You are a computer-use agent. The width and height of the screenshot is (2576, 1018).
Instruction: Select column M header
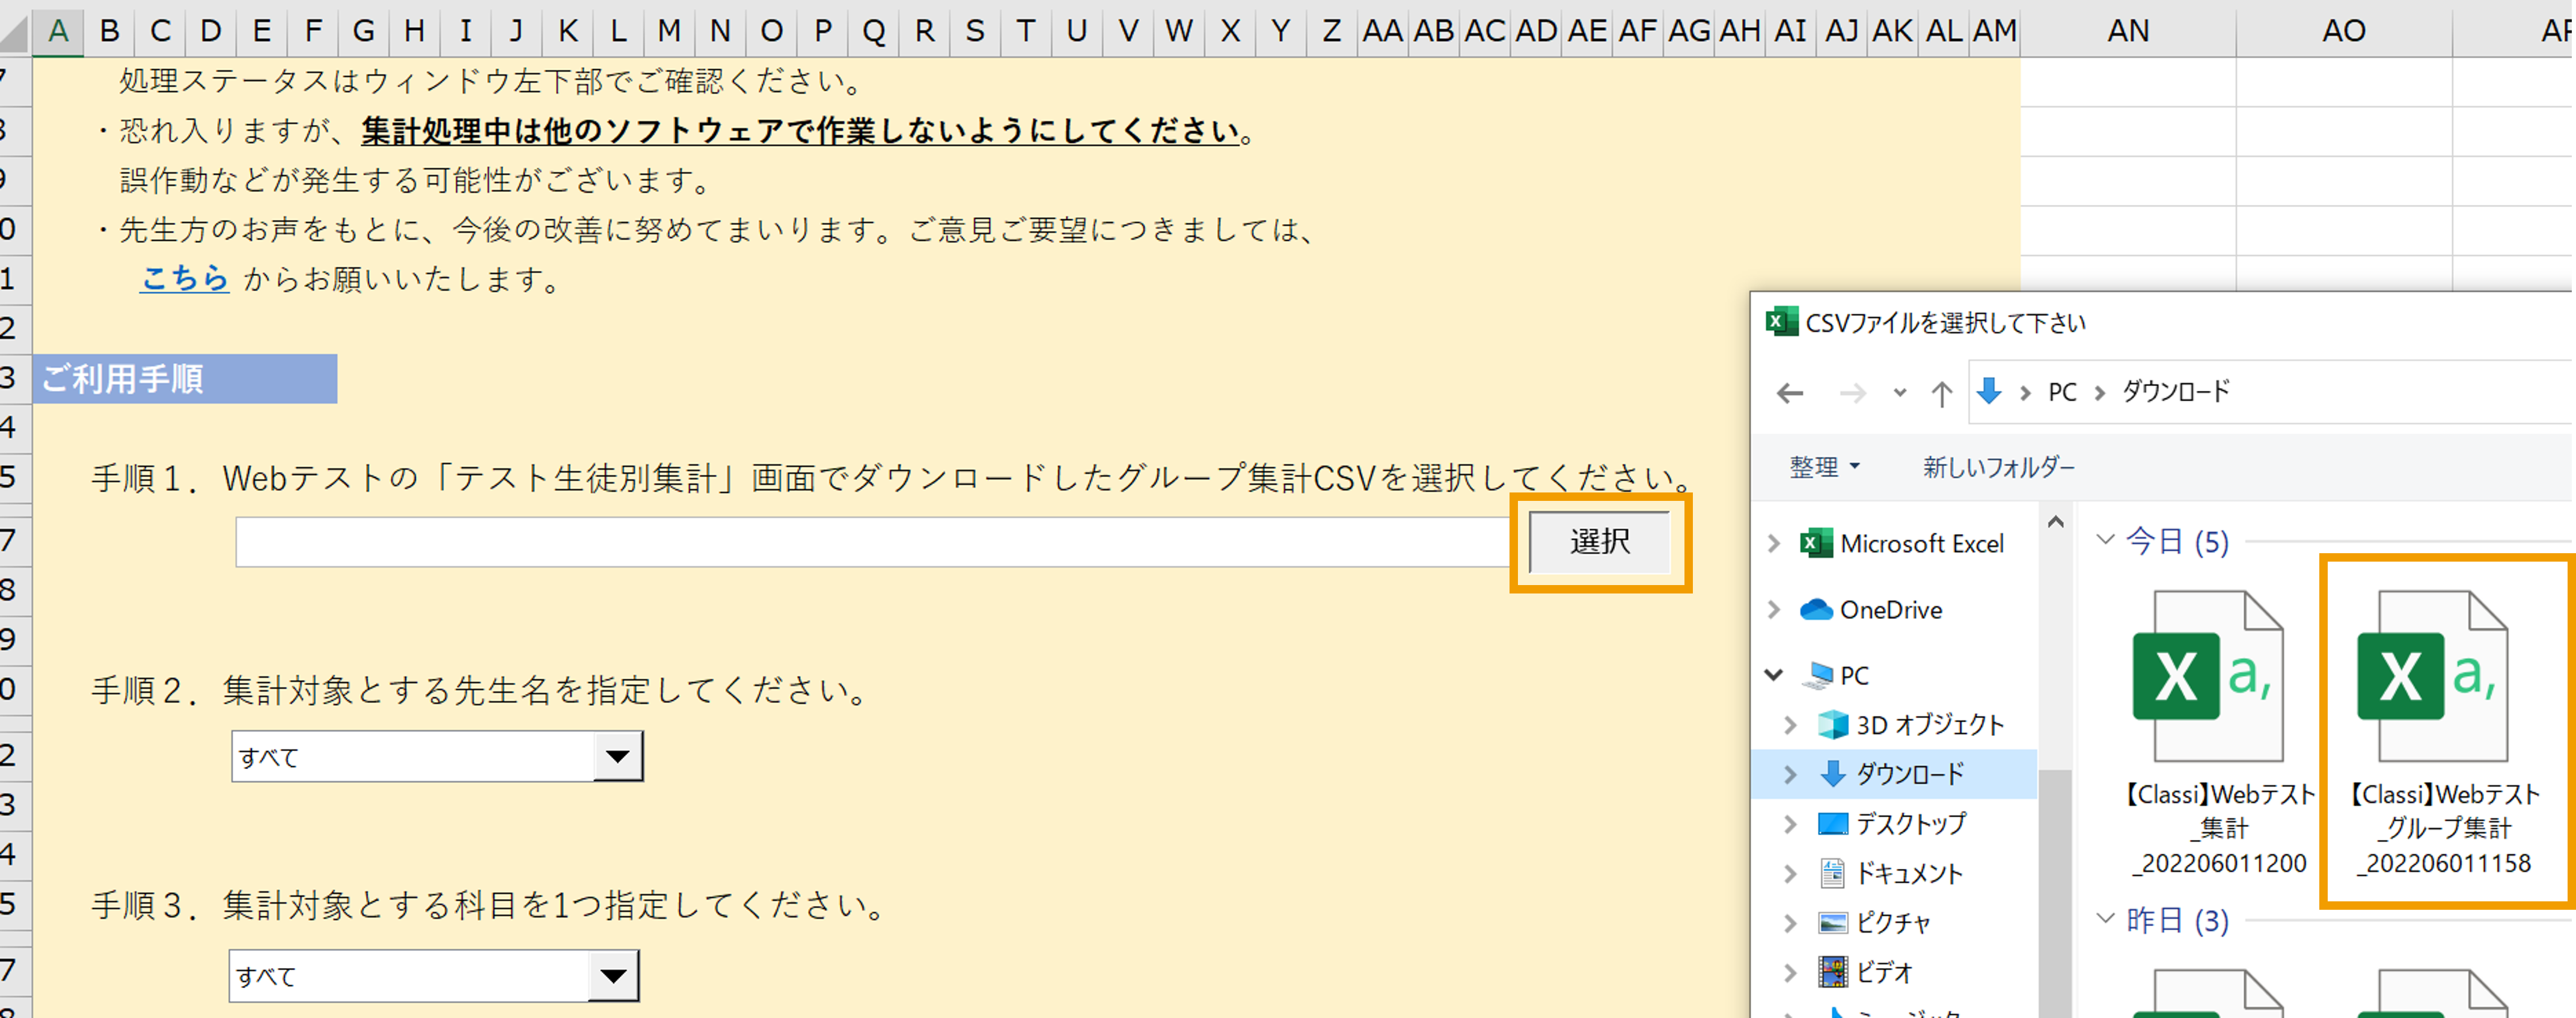(669, 31)
